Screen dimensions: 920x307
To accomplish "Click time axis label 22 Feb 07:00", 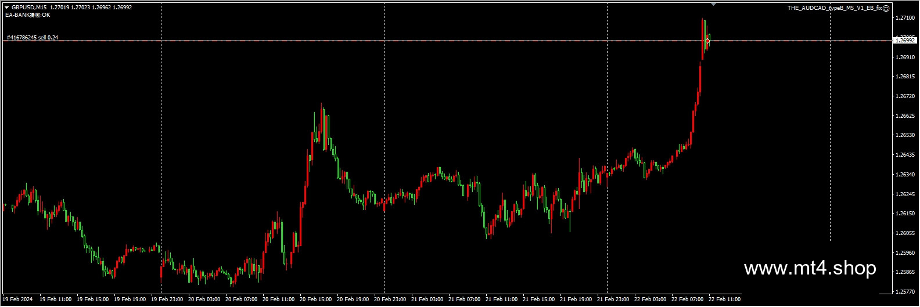I will (x=687, y=300).
